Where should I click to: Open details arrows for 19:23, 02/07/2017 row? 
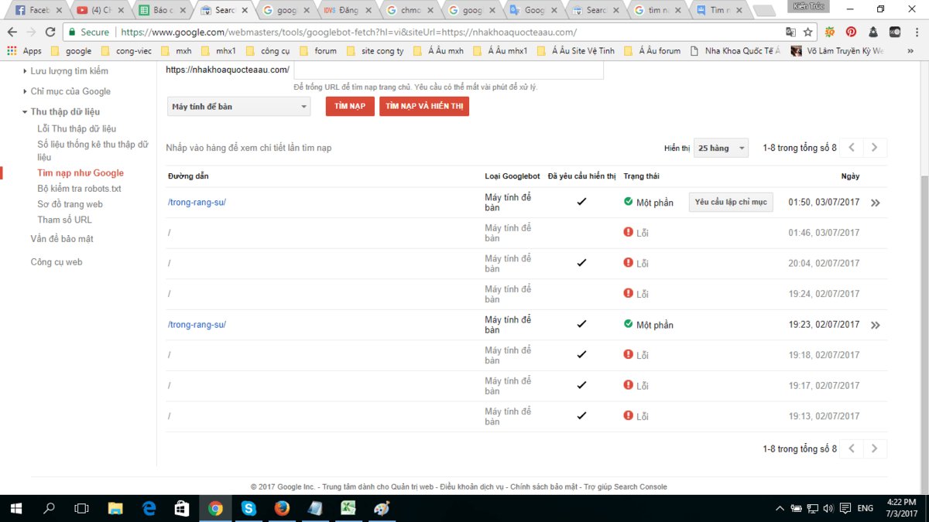click(x=876, y=326)
